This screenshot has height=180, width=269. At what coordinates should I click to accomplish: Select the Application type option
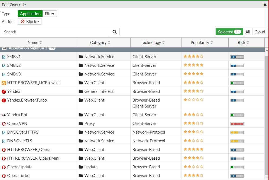(x=30, y=14)
